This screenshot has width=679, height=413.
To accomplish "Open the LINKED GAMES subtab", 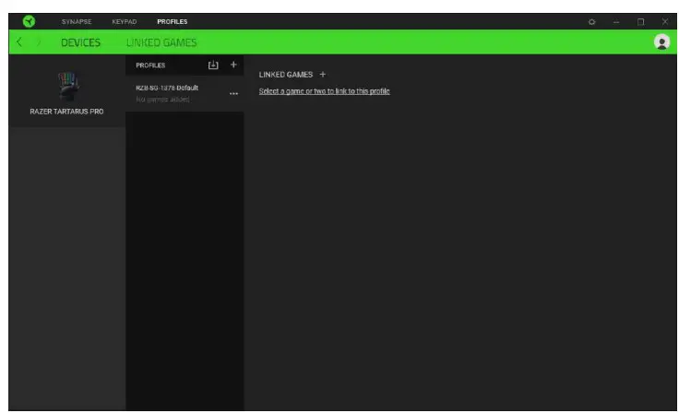I will click(x=161, y=42).
